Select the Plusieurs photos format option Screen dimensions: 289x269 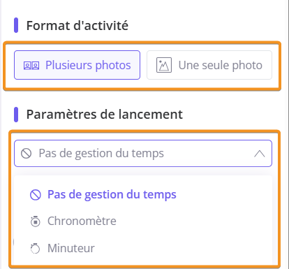[x=77, y=65]
